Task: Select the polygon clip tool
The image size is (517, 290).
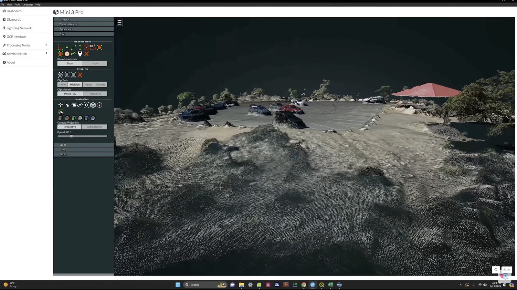Action: [67, 75]
